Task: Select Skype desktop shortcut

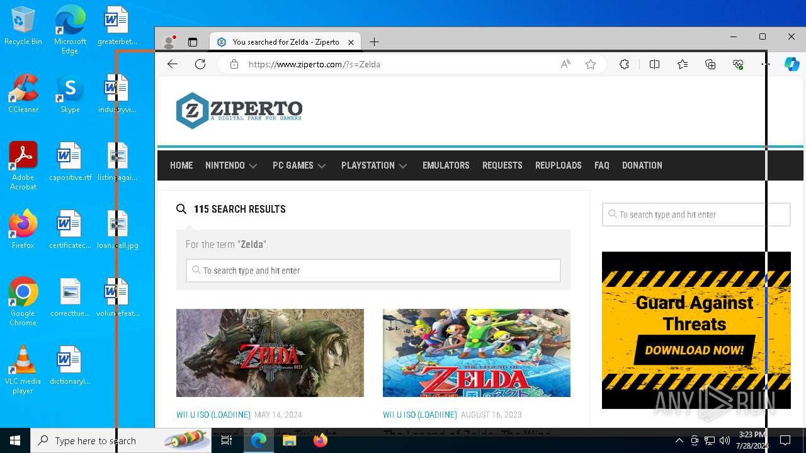Action: [x=70, y=94]
